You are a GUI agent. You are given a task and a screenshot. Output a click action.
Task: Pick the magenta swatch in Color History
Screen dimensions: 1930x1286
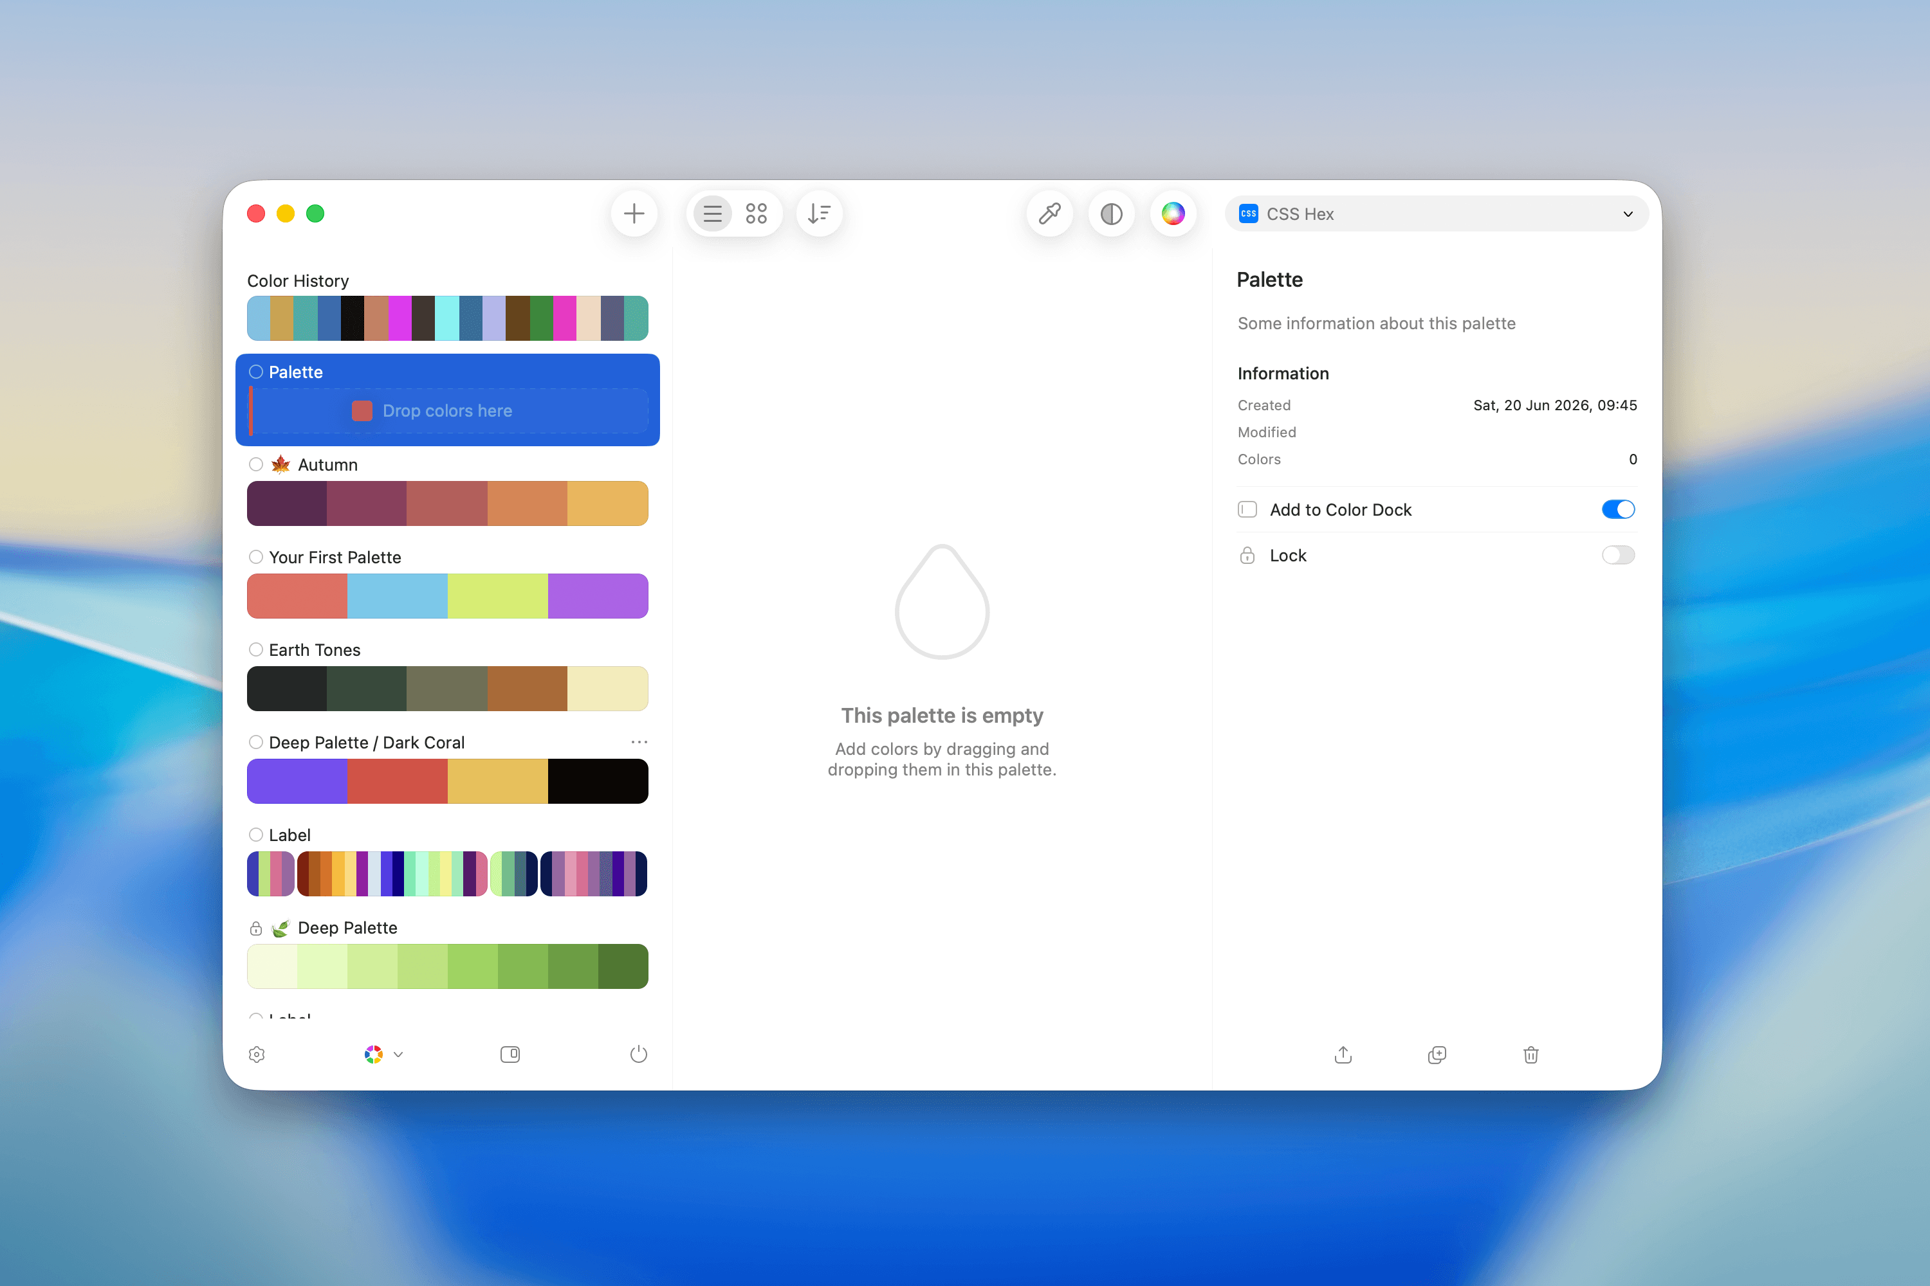tap(400, 318)
